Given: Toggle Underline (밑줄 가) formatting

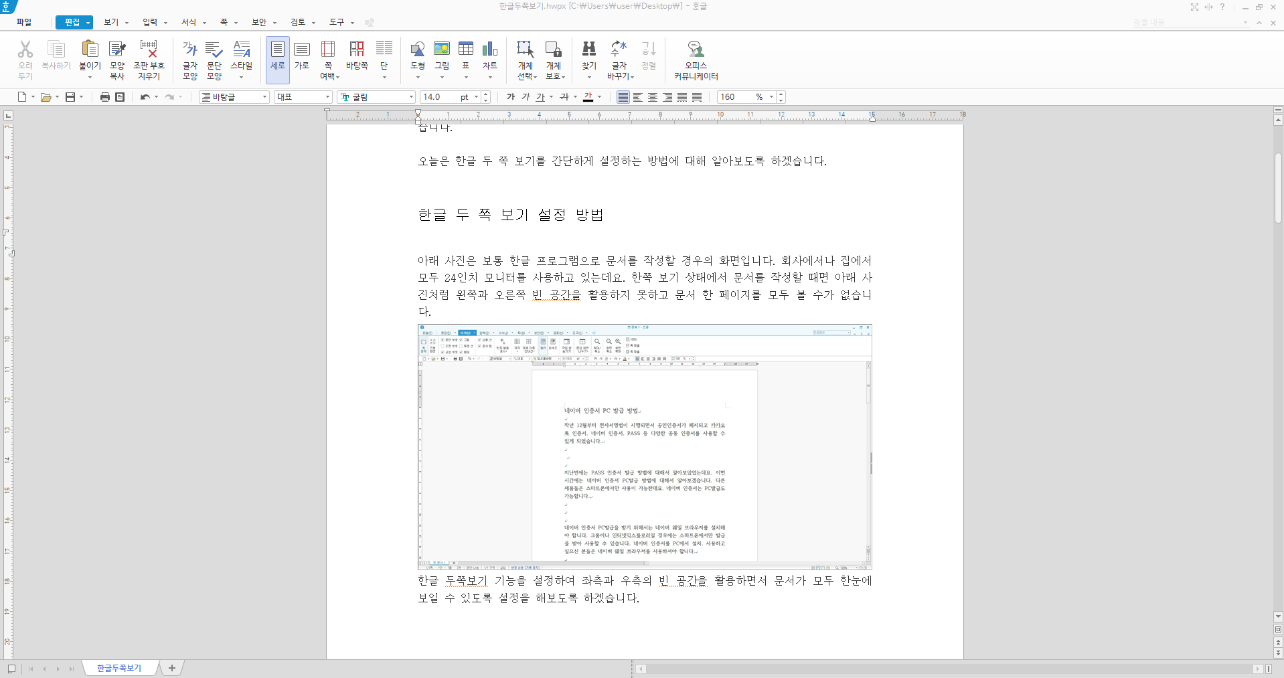Looking at the screenshot, I should 540,97.
